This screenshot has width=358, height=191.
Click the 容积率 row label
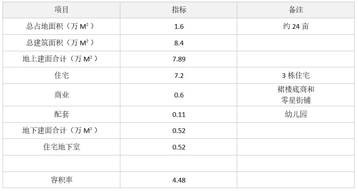61,180
